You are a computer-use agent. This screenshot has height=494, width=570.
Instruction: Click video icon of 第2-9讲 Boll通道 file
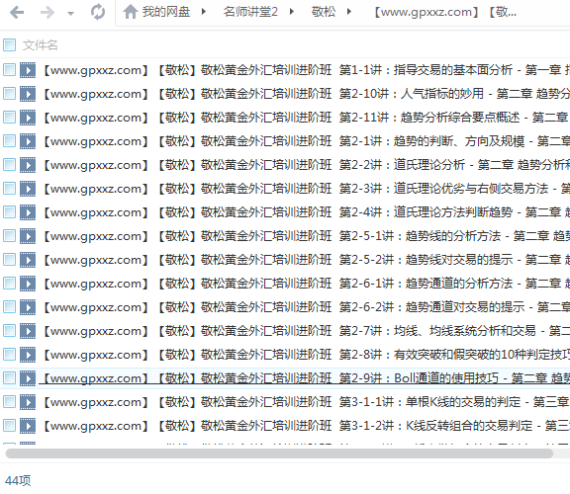coord(28,378)
